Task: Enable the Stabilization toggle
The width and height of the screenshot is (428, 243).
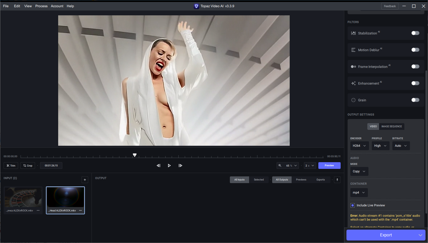Action: [415, 33]
